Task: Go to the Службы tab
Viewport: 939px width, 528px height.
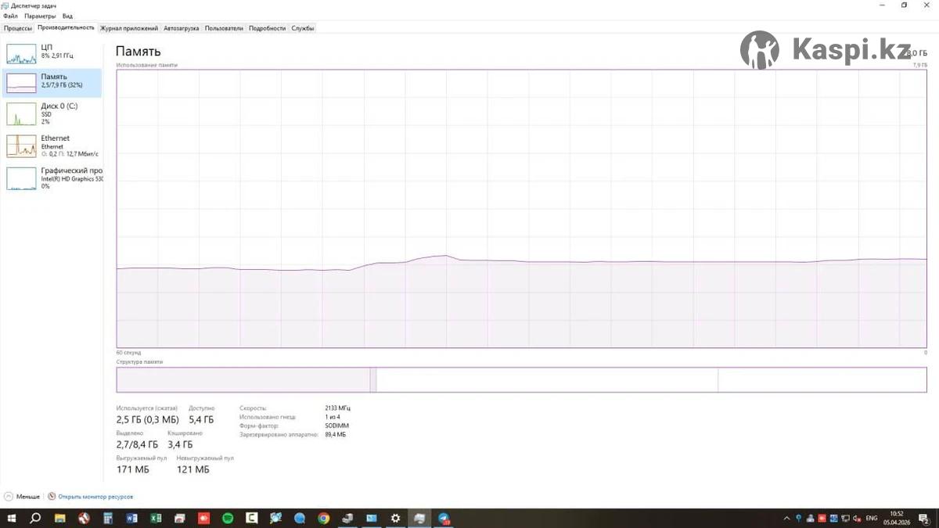Action: pyautogui.click(x=303, y=28)
